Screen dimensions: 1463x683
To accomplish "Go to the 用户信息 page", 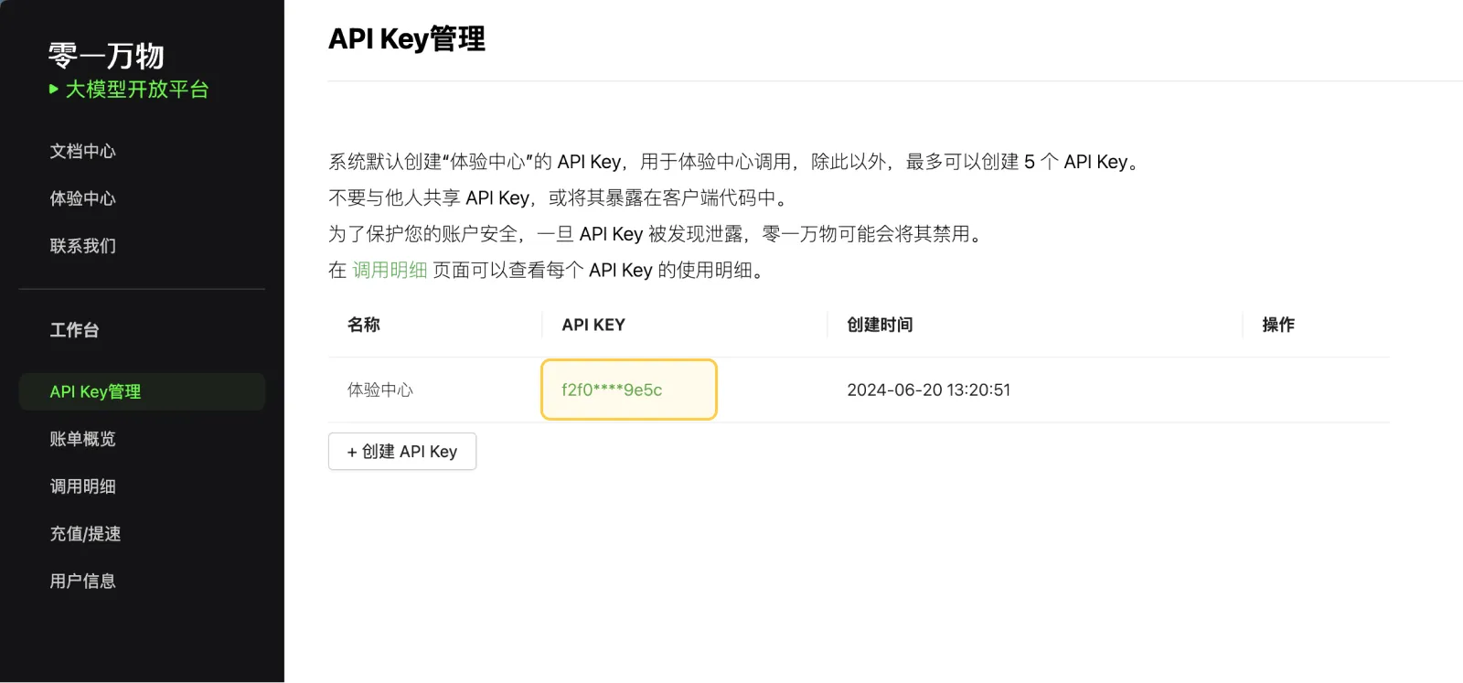I will (x=82, y=582).
